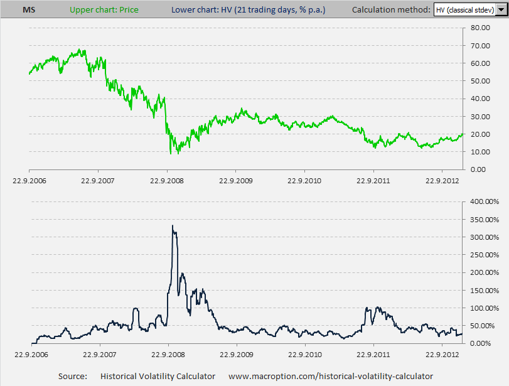
Task: Click the 'Calculation method:' label
Action: click(x=391, y=10)
